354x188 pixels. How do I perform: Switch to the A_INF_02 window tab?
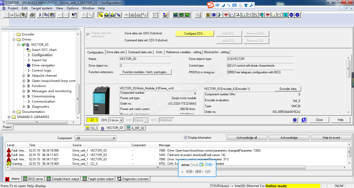point(135,128)
